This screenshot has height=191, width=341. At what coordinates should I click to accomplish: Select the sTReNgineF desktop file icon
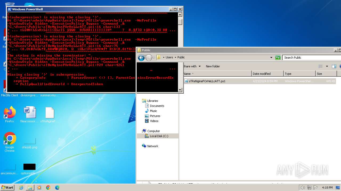click(50, 115)
